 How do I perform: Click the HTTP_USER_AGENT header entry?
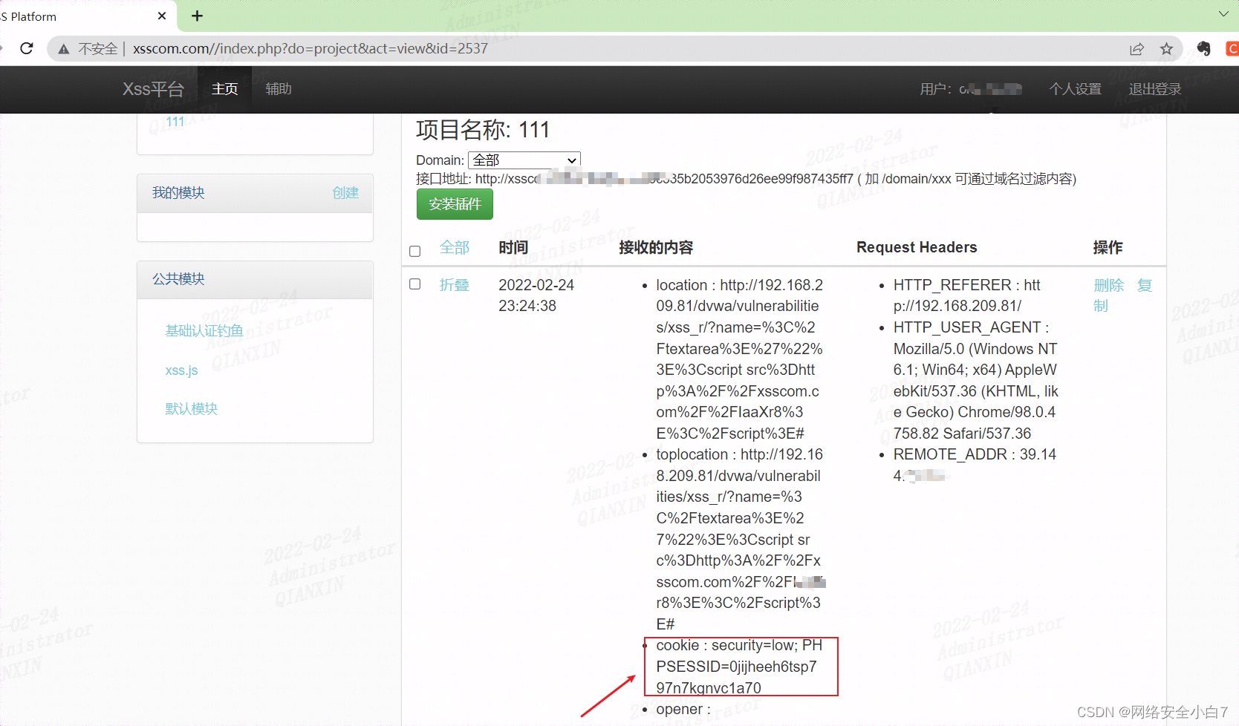975,380
